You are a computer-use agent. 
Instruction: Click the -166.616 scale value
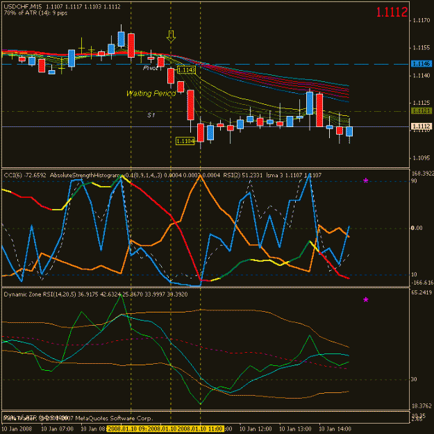(422, 283)
